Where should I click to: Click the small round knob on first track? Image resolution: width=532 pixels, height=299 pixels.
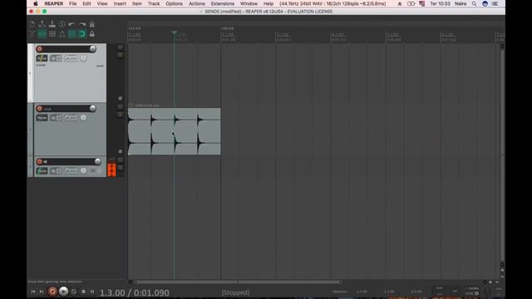pos(83,58)
